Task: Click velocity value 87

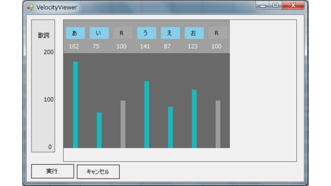Action: tap(167, 47)
